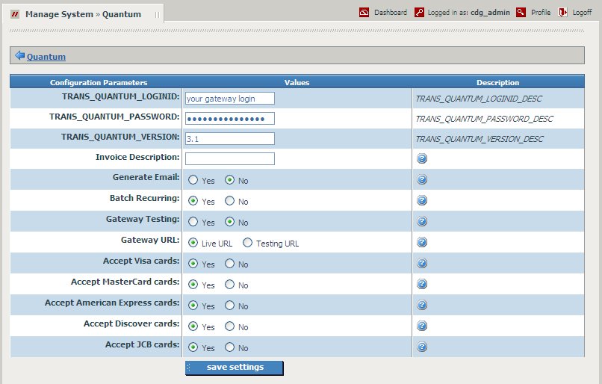Set Accept Discover cards to No

pyautogui.click(x=229, y=326)
